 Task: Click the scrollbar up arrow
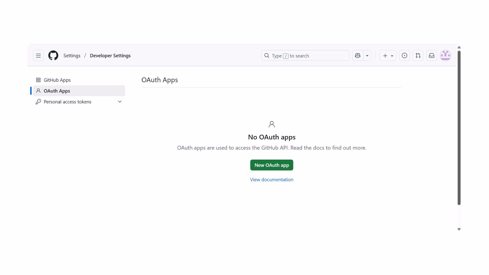pos(459,47)
